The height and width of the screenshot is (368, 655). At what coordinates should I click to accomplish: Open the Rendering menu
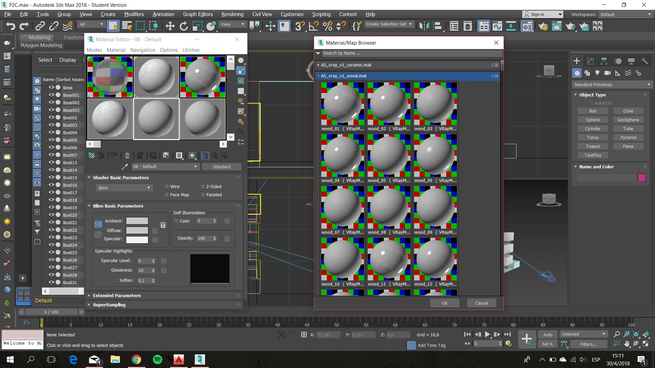tap(232, 14)
